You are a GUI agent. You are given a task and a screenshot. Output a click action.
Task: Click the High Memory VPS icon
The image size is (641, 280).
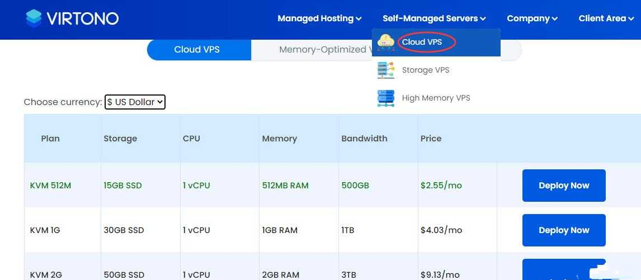(x=385, y=98)
